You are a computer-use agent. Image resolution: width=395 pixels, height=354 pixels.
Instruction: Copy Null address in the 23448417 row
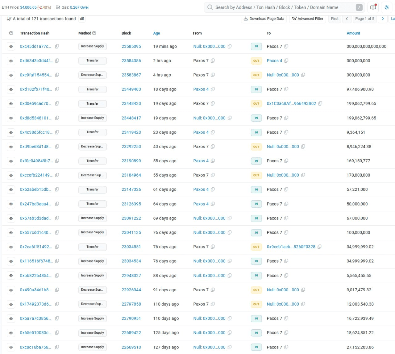coord(230,118)
